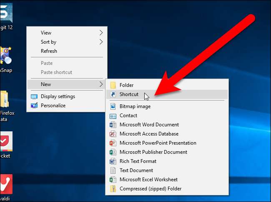Click the Microsoft Access Database icon
Image resolution: width=271 pixels, height=202 pixels.
pos(113,134)
